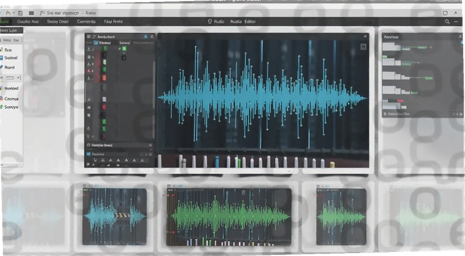Click the blue slider handle below waveform
The width and height of the screenshot is (465, 256).
(217, 162)
